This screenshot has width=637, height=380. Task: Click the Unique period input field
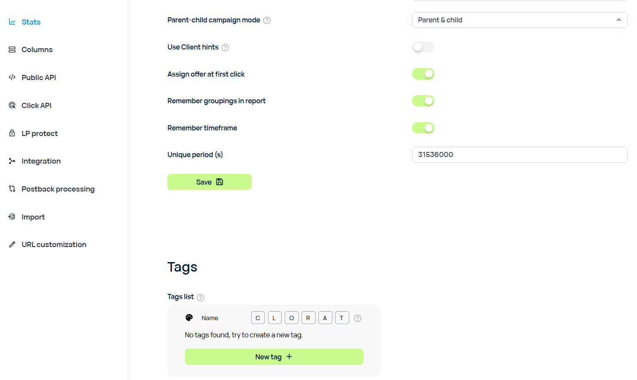coord(520,154)
